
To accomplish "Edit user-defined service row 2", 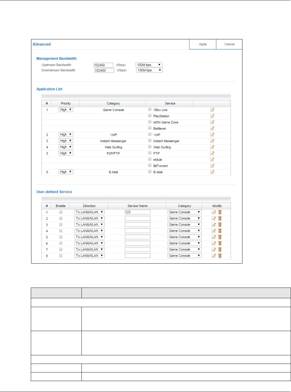I will pos(214,218).
